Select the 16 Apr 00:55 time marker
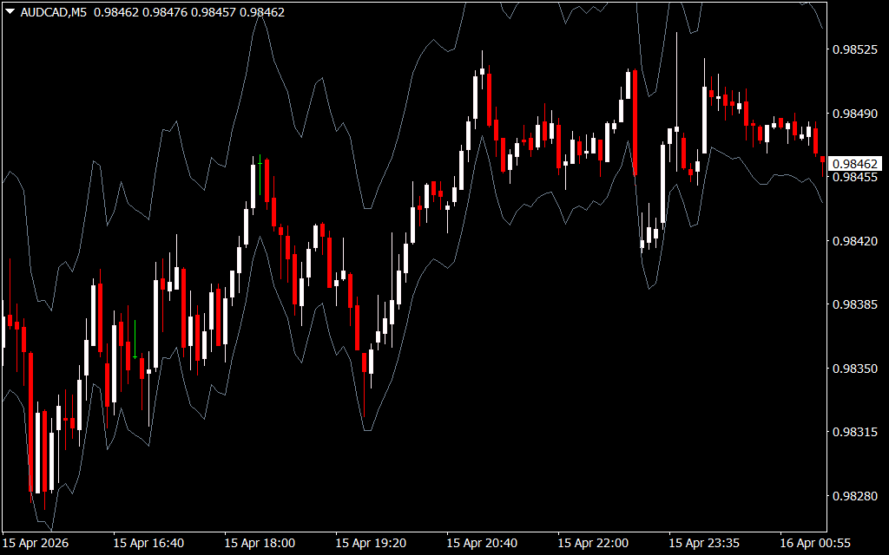889x555 pixels. pyautogui.click(x=815, y=543)
